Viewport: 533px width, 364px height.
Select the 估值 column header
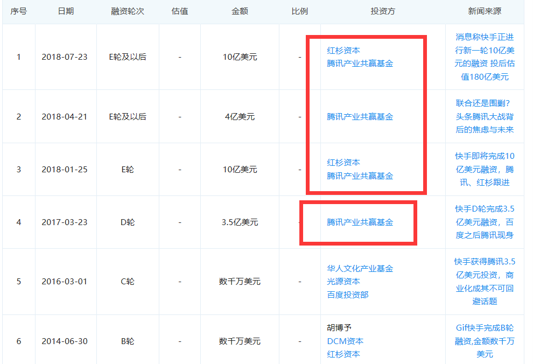(180, 11)
